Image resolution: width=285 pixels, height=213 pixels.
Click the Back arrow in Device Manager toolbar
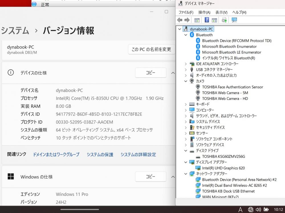pyautogui.click(x=180, y=20)
